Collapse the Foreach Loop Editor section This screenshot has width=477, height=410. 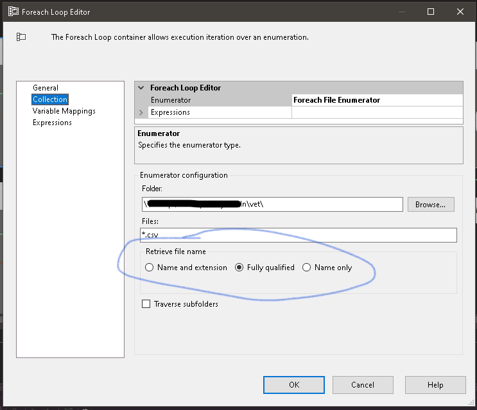(x=141, y=88)
